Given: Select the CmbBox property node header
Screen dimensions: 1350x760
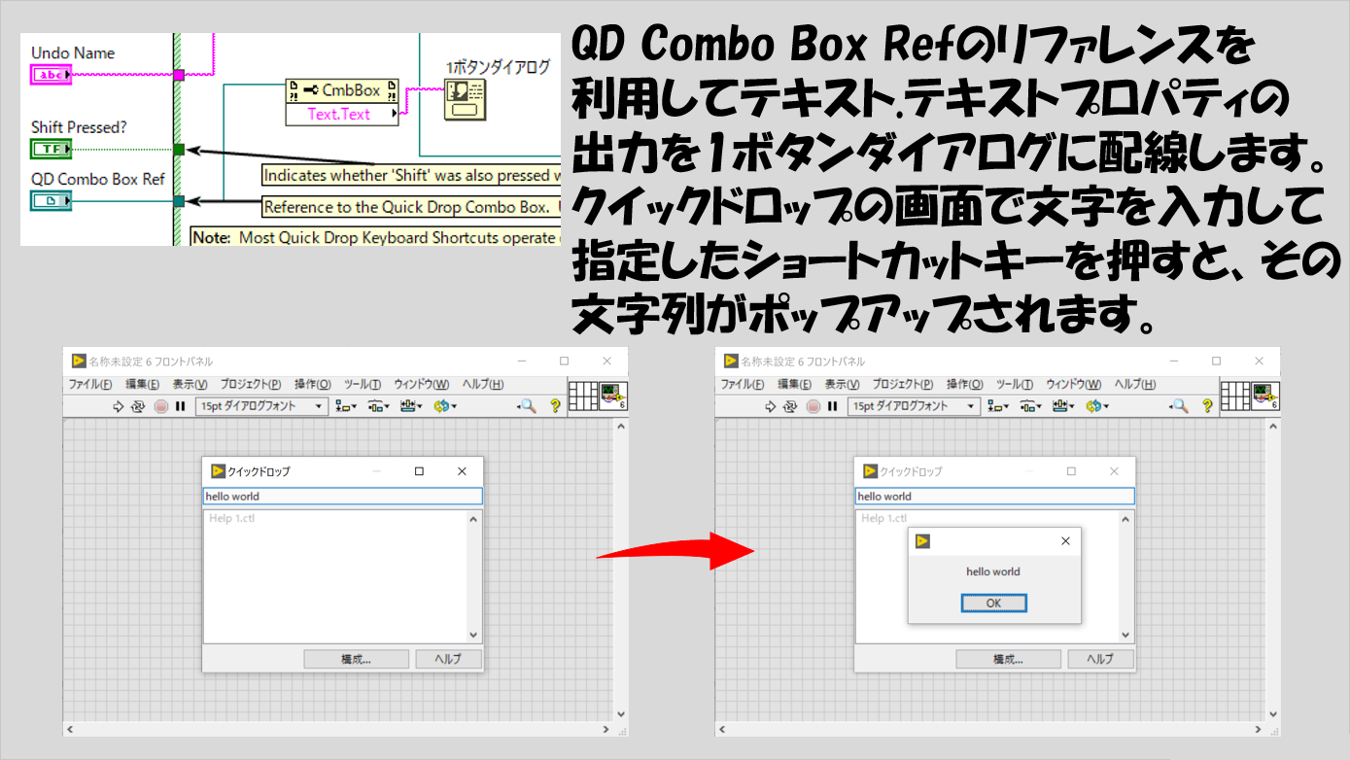Looking at the screenshot, I should click(x=343, y=90).
